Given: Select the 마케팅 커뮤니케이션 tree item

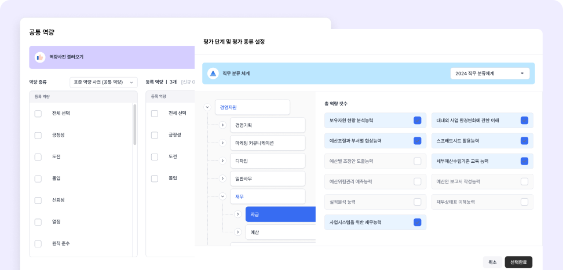Looking at the screenshot, I should [x=268, y=143].
